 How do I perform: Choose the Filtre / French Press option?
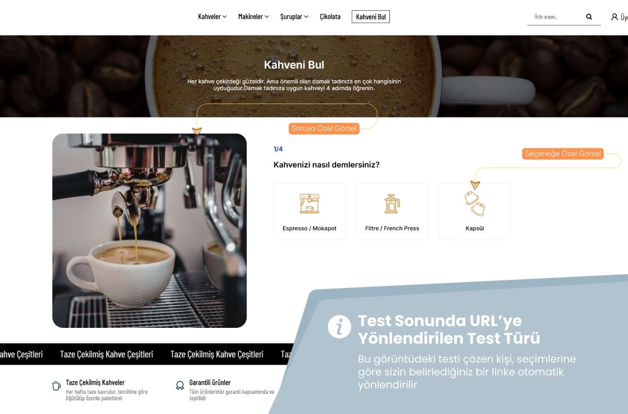(392, 228)
